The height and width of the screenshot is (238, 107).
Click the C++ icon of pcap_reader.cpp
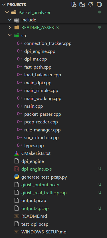tap(19, 122)
